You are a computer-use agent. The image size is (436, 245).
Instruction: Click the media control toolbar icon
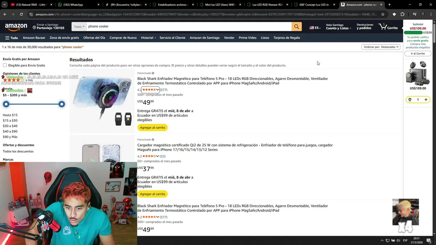click(415, 14)
